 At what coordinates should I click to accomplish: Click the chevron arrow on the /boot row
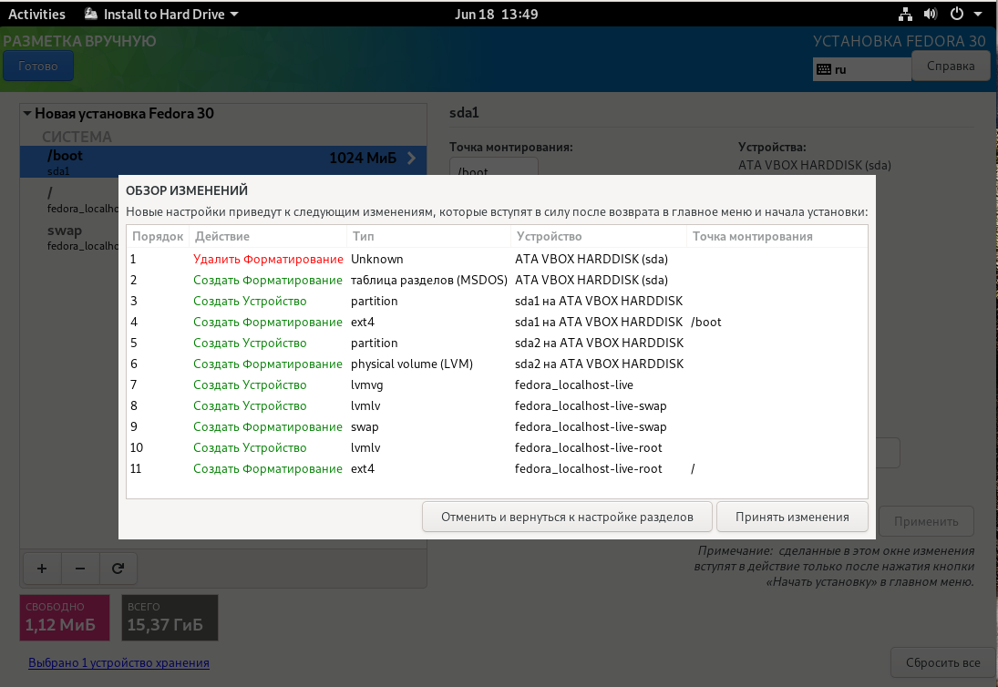(x=411, y=158)
